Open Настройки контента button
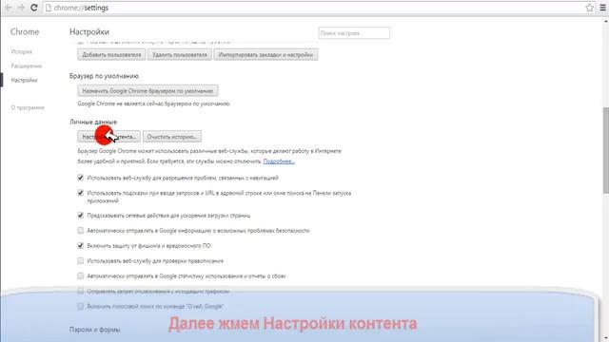609x342 pixels. click(x=108, y=137)
